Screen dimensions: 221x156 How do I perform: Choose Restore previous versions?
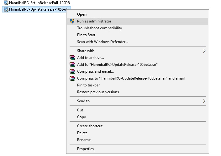(98, 92)
